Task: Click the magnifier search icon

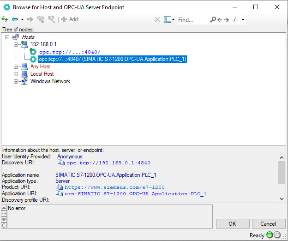Action: point(213,19)
